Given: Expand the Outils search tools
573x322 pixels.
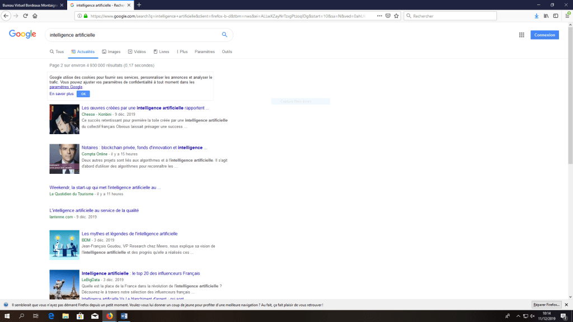Looking at the screenshot, I should 227,51.
